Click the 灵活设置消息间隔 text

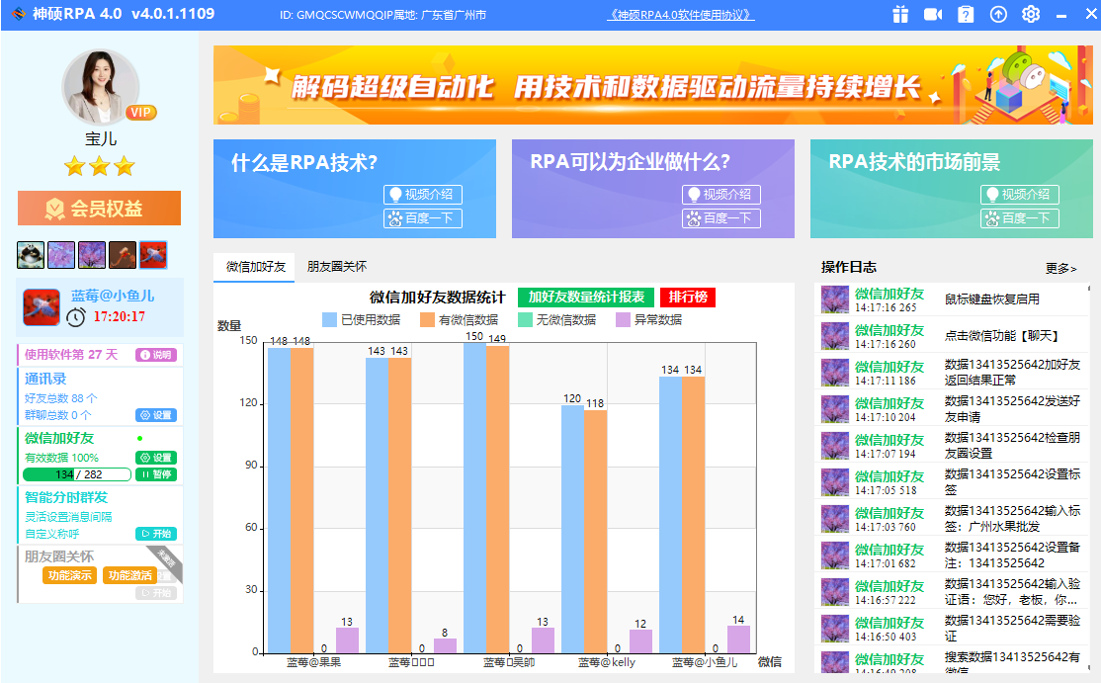[69, 517]
